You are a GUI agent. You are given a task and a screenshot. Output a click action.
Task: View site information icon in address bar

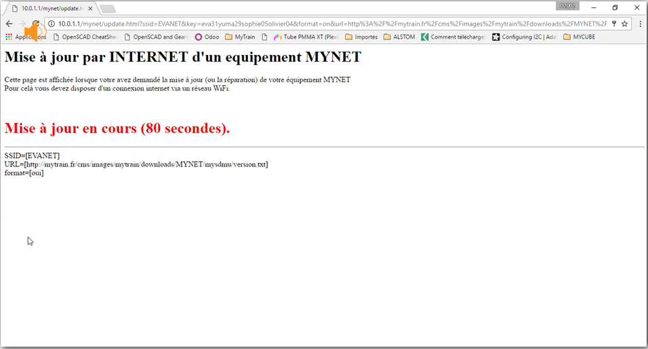click(52, 24)
